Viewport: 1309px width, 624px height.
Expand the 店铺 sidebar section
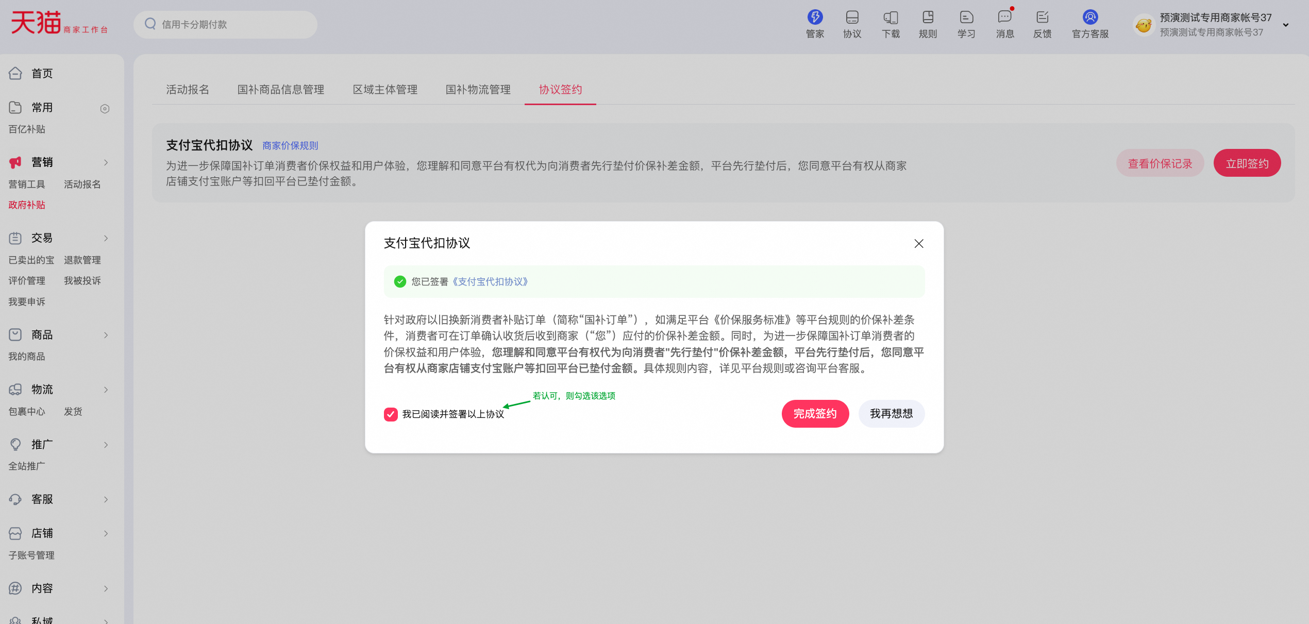(x=106, y=533)
